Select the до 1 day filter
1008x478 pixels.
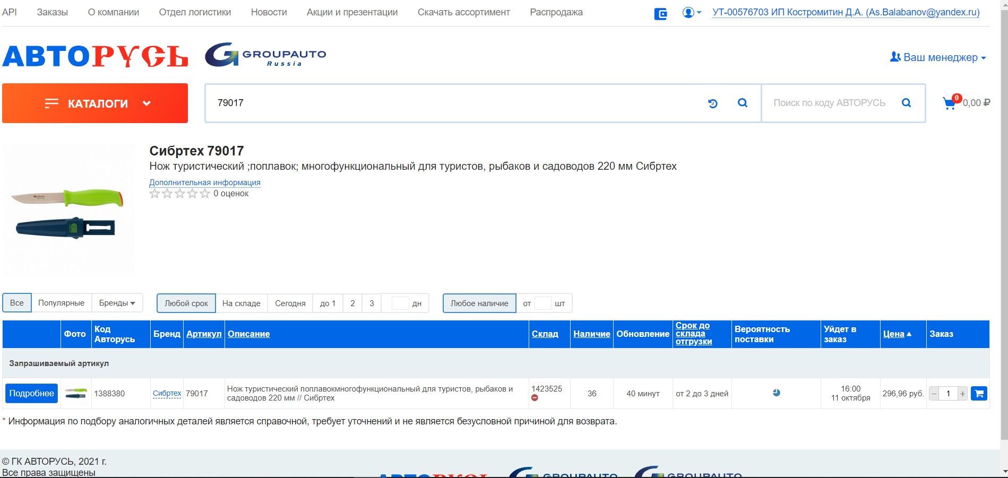point(328,303)
